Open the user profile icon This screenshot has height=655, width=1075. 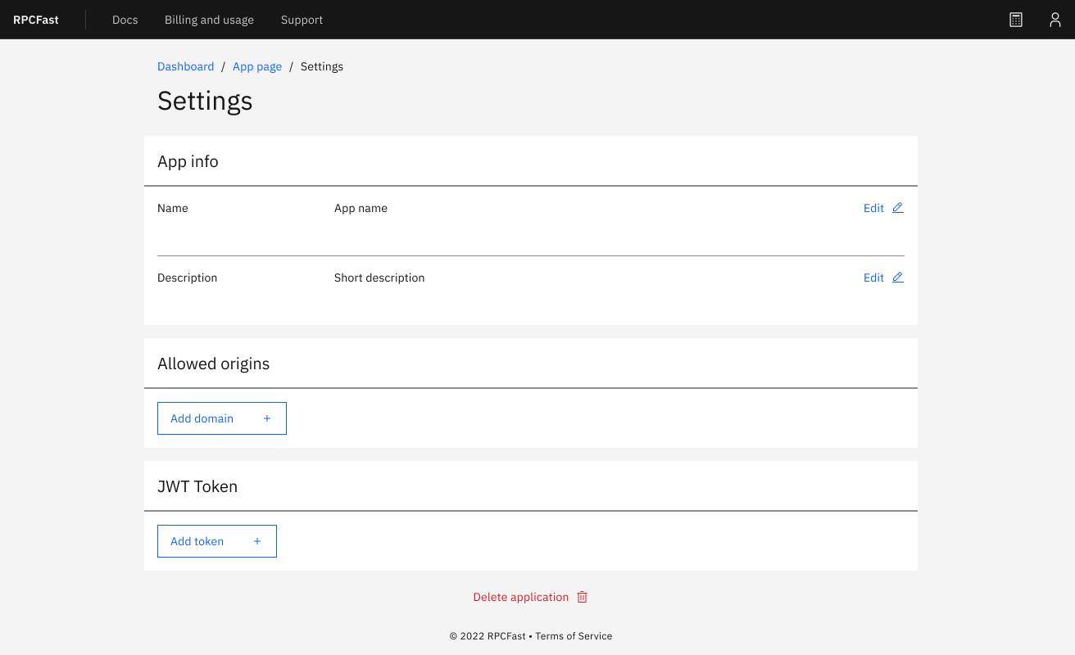1055,20
